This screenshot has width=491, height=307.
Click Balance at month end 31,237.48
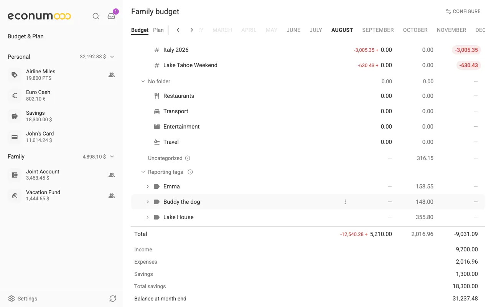[465, 299]
